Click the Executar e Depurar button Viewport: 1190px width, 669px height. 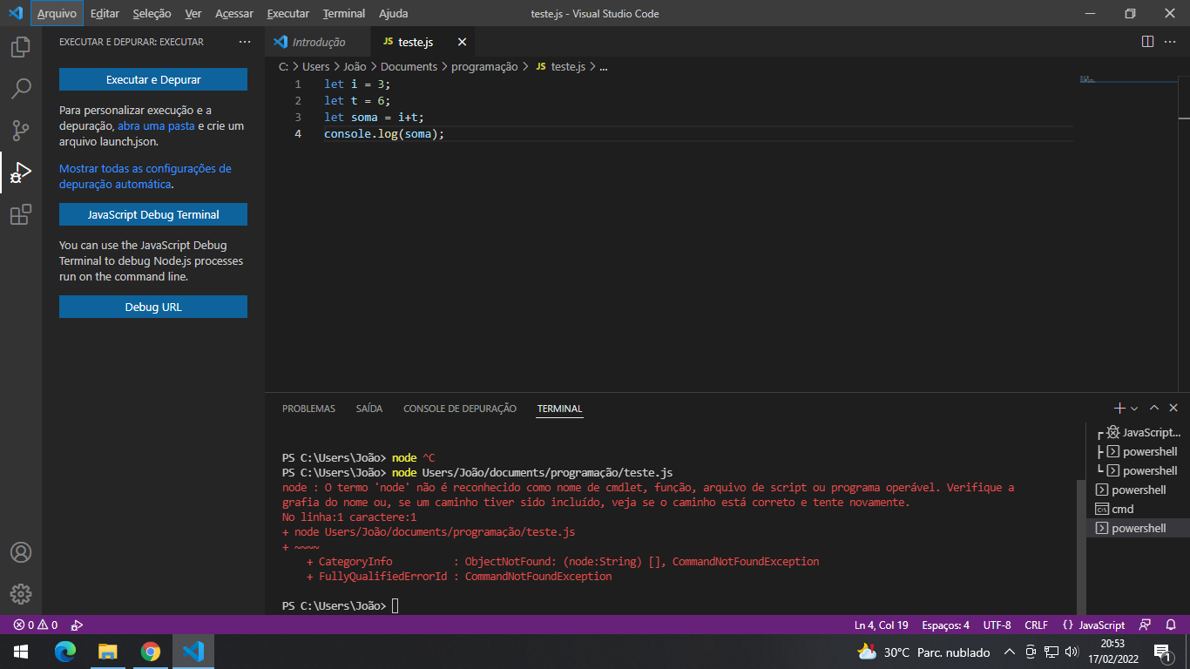point(153,79)
